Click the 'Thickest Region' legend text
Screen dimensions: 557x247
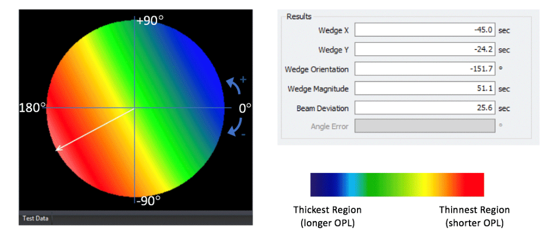327,210
